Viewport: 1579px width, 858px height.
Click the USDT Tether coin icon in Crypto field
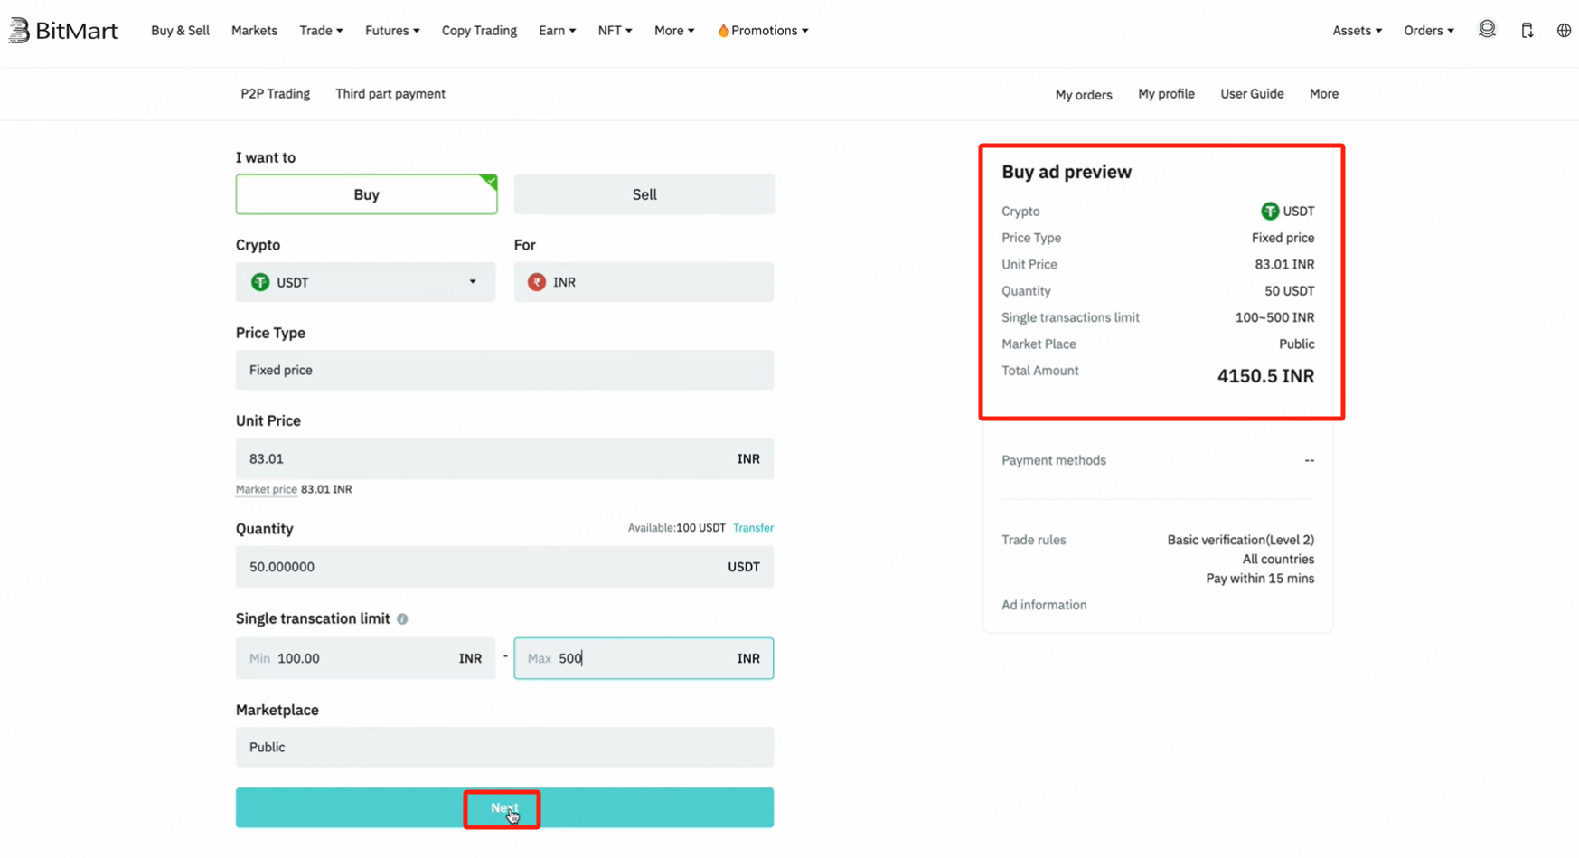click(260, 282)
